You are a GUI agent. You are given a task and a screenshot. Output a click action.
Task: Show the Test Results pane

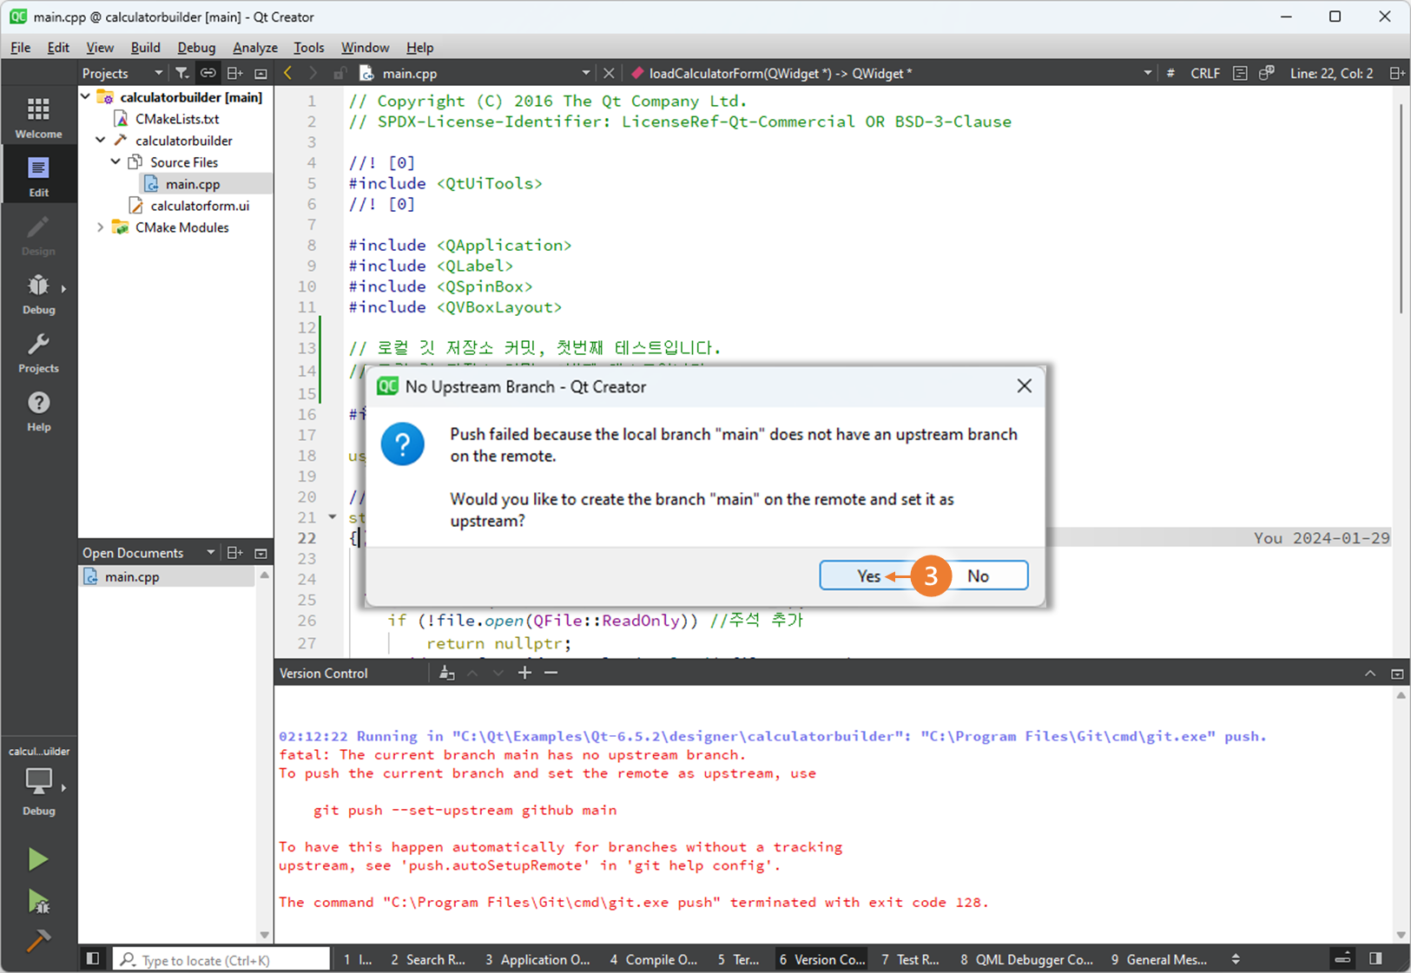910,959
